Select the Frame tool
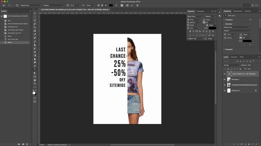Image resolution: width=261 pixels, height=146 pixels. [x=35, y=31]
